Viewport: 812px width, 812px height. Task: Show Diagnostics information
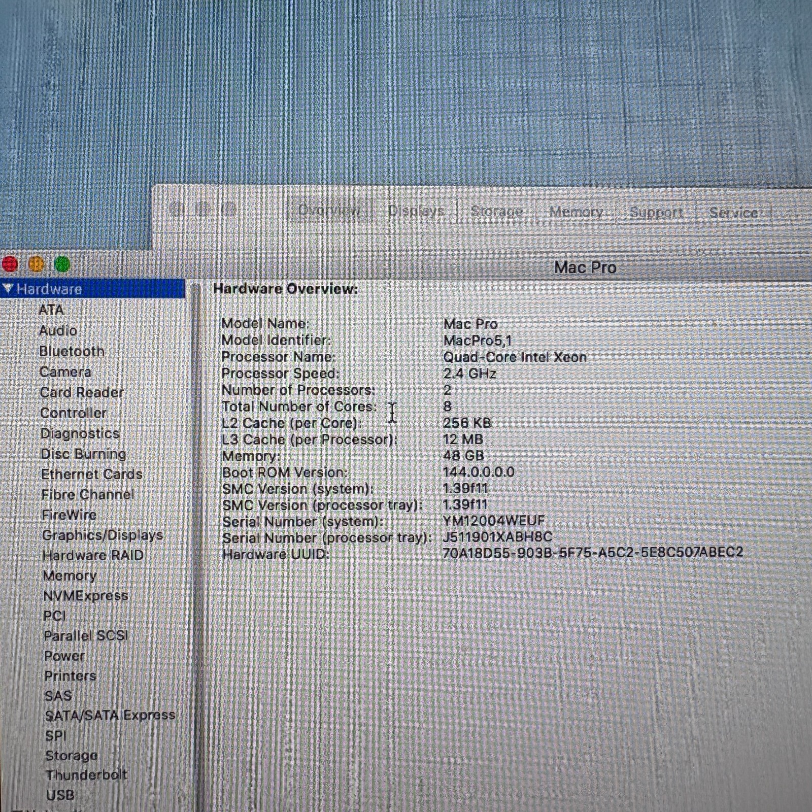point(80,433)
